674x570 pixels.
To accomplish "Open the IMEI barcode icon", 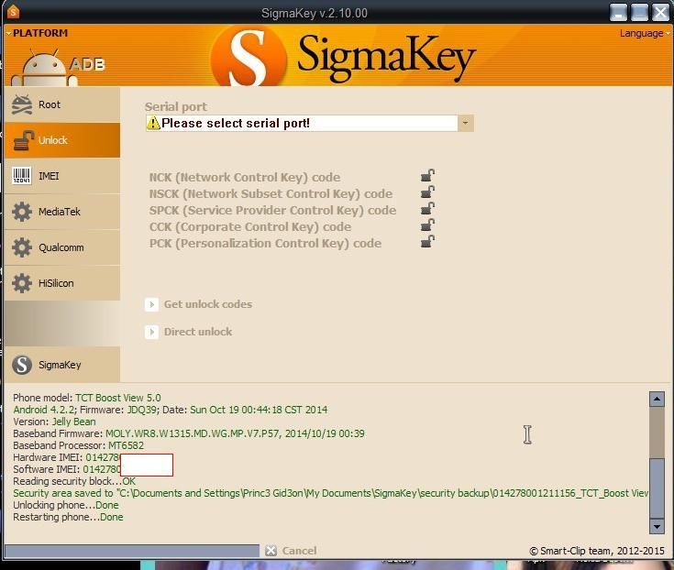I will point(22,176).
